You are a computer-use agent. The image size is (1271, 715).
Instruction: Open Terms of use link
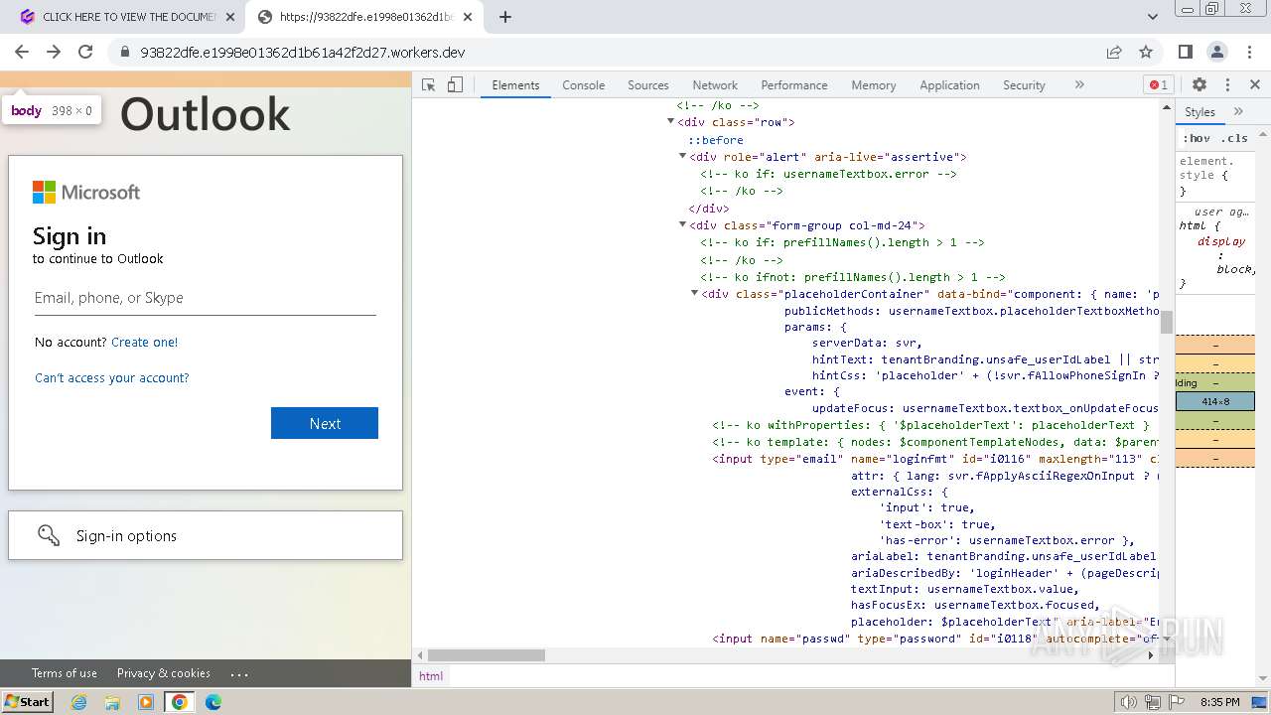(65, 673)
